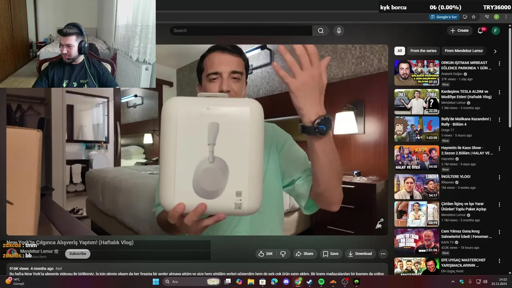
Task: Open options for Kardeşime TESLA ALDIM video
Action: [x=499, y=92]
